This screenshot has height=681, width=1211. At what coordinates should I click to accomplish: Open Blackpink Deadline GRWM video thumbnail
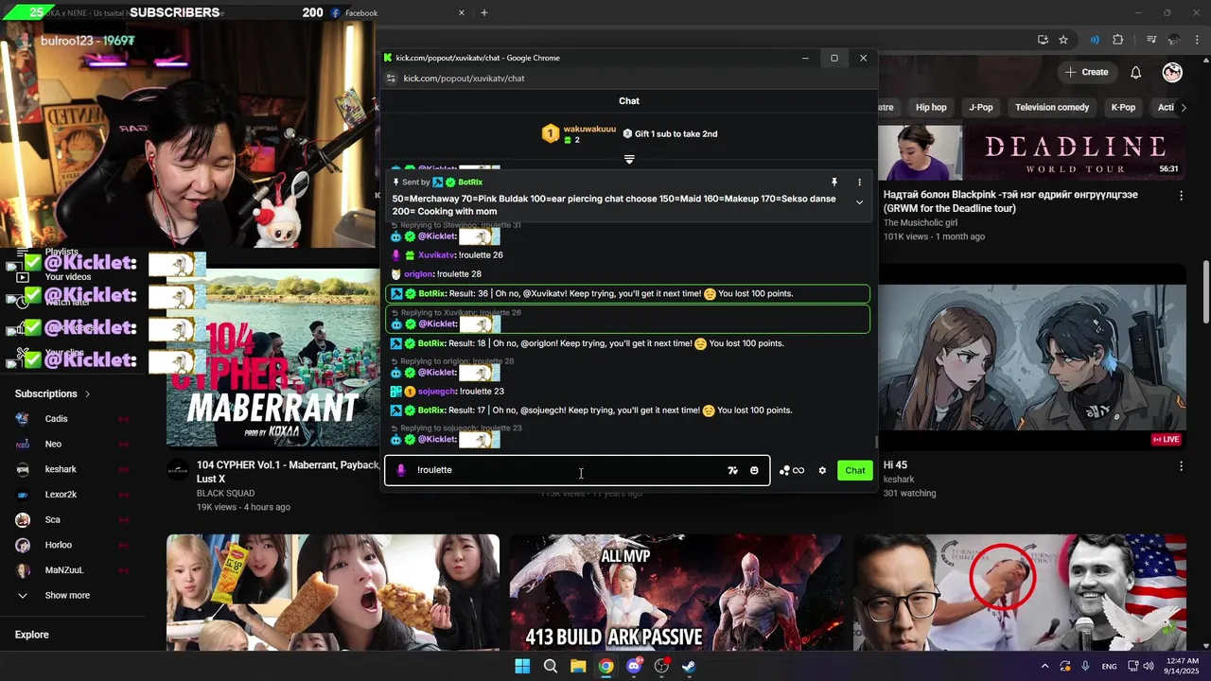point(1031,151)
